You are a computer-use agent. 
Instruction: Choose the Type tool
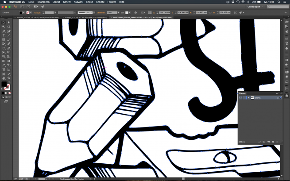(3, 35)
